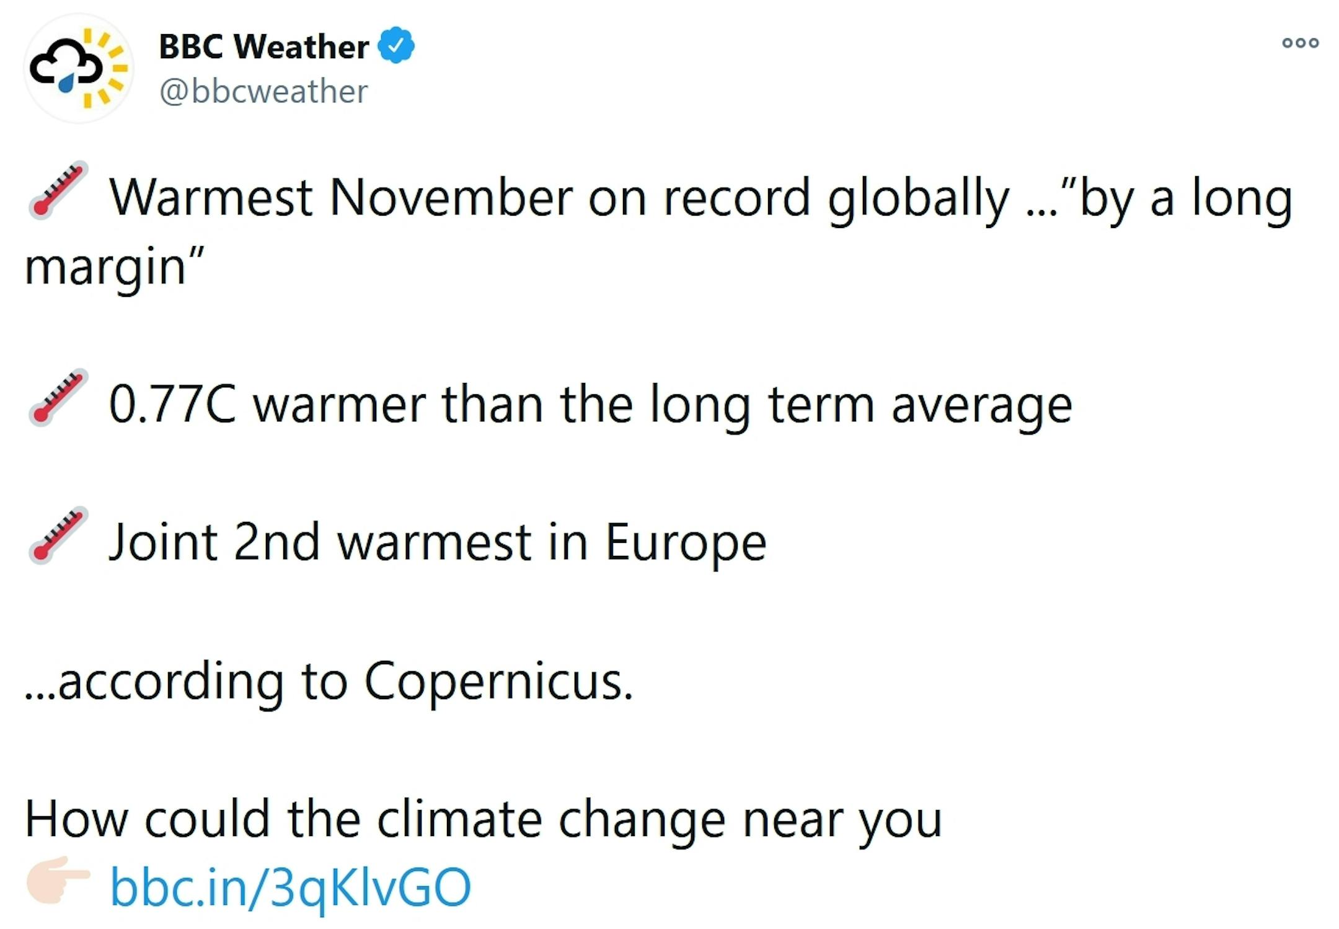Click thermometer emoji beside 0.77C line
The width and height of the screenshot is (1339, 929).
click(x=58, y=398)
